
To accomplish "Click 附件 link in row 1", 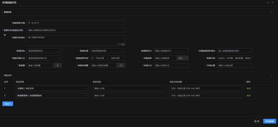I will [x=249, y=88].
